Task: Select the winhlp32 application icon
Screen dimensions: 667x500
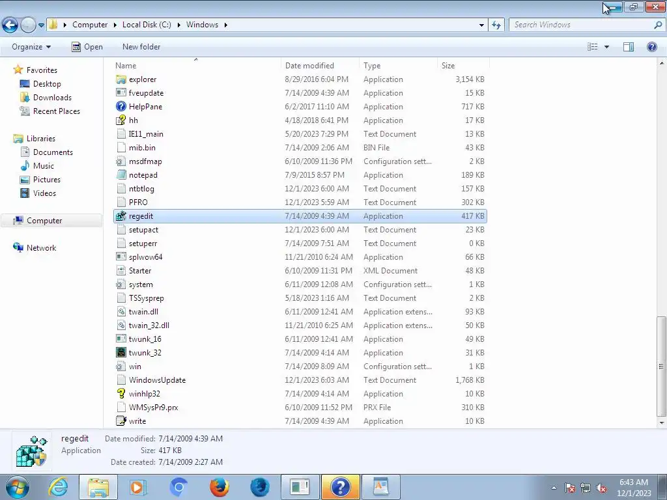Action: pyautogui.click(x=121, y=394)
